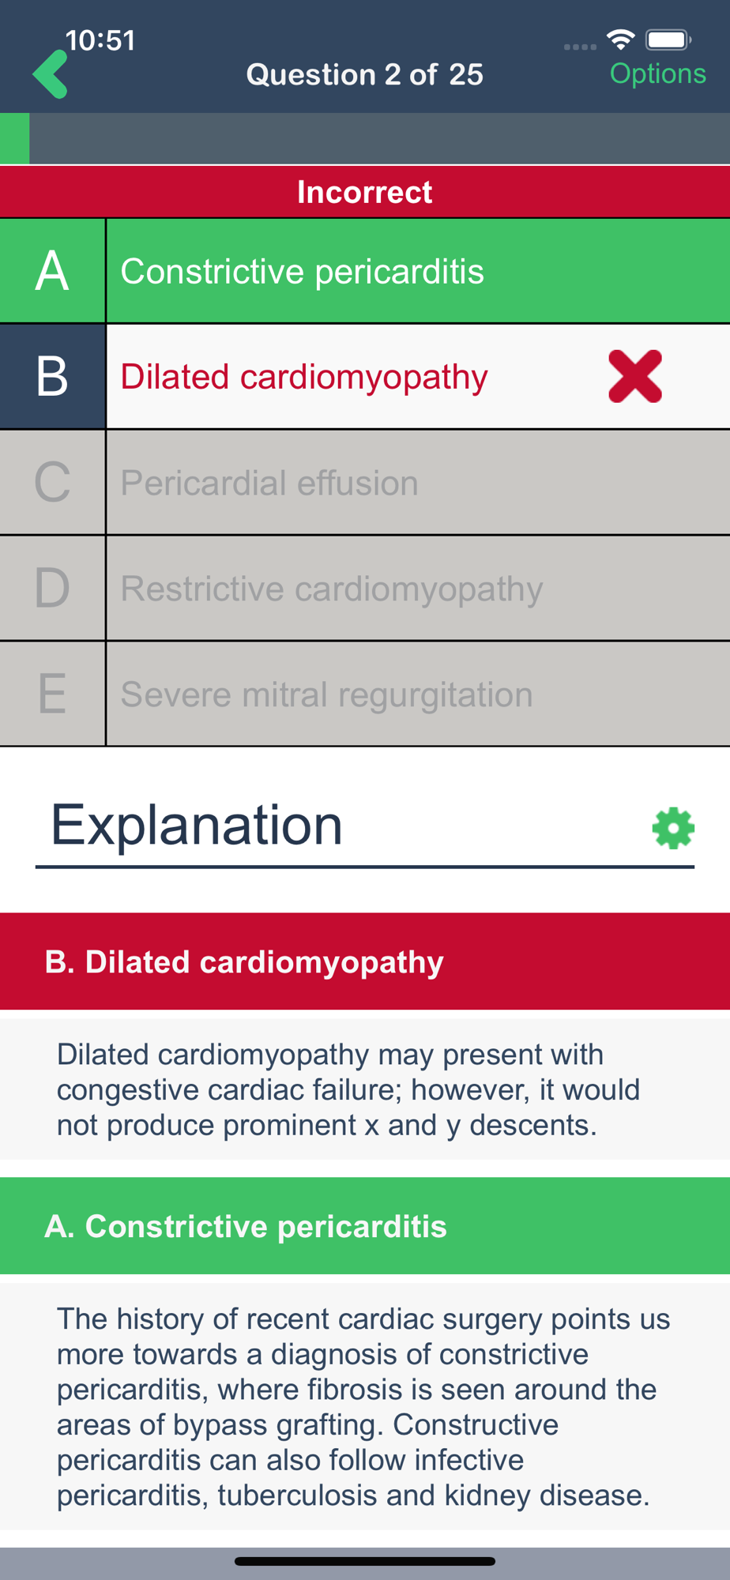730x1580 pixels.
Task: Select the letter B answer tile
Action: pyautogui.click(x=52, y=377)
